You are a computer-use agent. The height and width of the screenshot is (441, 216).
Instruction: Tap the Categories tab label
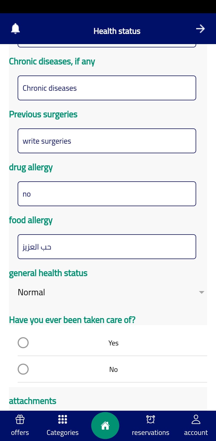click(x=63, y=433)
